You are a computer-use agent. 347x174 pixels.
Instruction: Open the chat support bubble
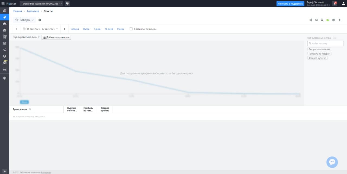click(x=332, y=162)
